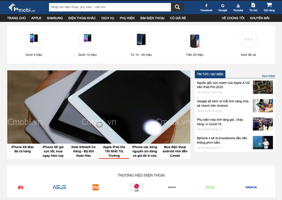Select the Huawei brand logo

pos(21,187)
